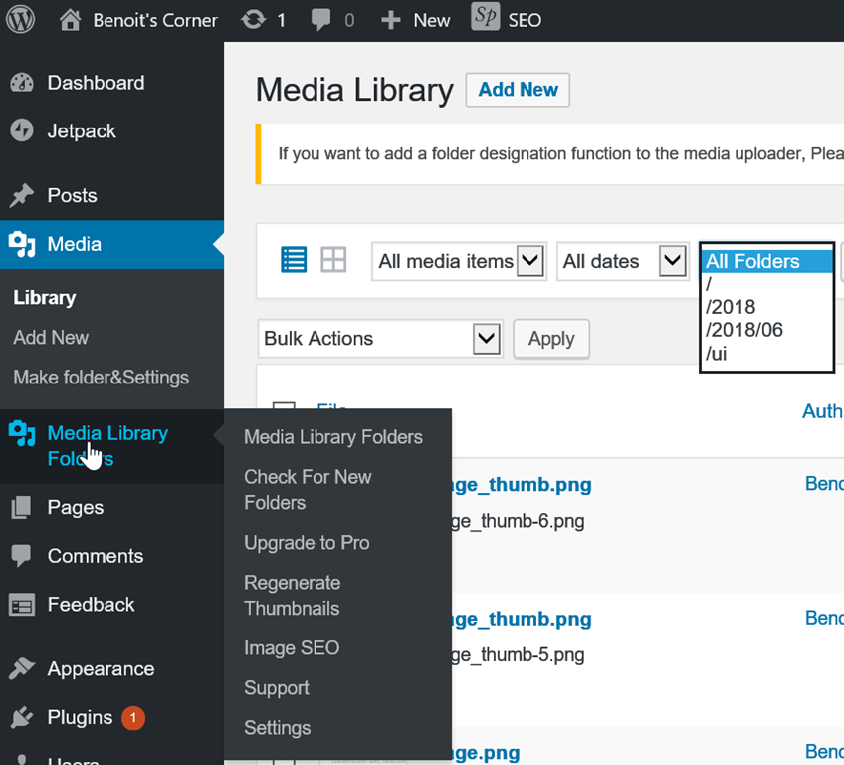Go to Plugins in the sidebar

pyautogui.click(x=80, y=717)
